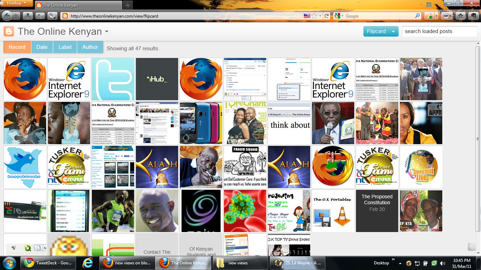The image size is (481, 270).
Task: Click the US flag icon in the address bar
Action: tap(307, 16)
